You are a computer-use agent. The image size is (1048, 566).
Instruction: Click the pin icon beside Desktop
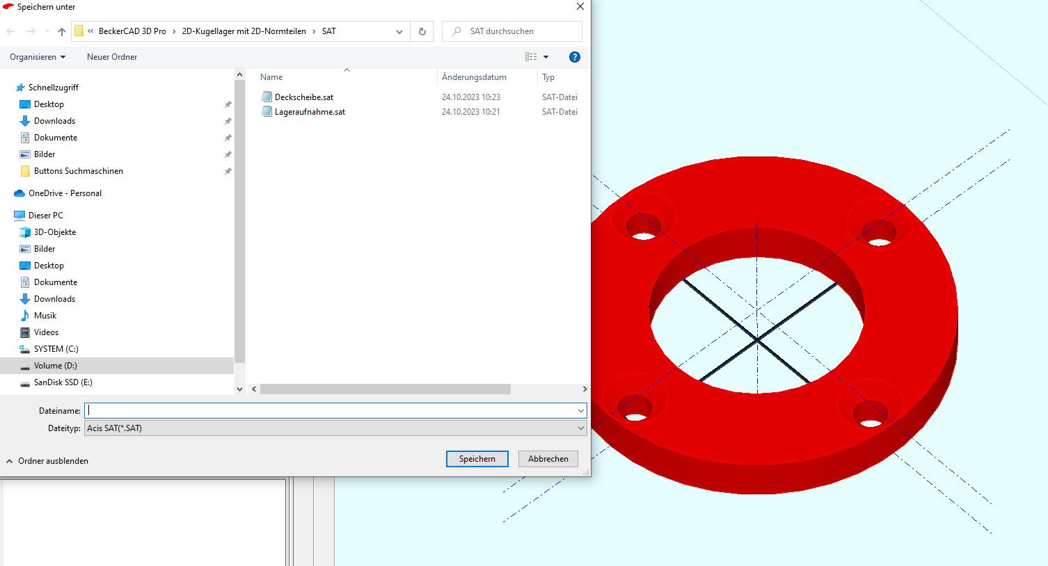coord(228,104)
